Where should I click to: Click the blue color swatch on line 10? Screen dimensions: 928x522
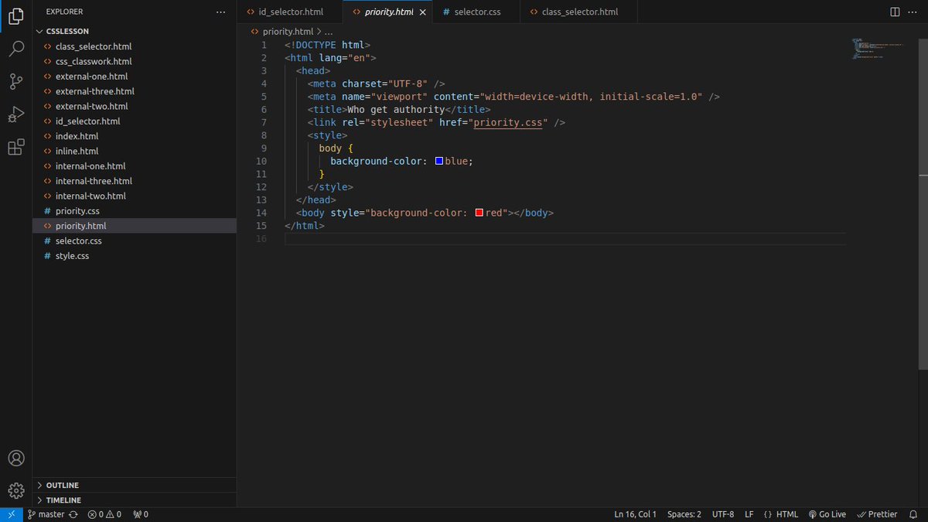pos(439,161)
